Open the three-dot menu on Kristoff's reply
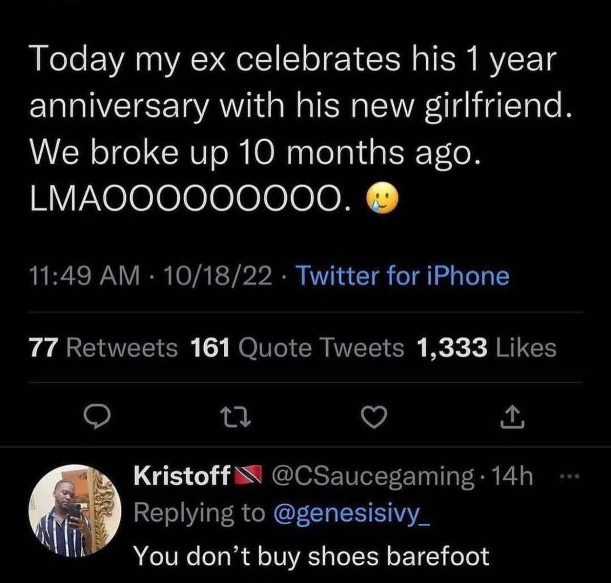Image resolution: width=611 pixels, height=583 pixels. (x=573, y=476)
